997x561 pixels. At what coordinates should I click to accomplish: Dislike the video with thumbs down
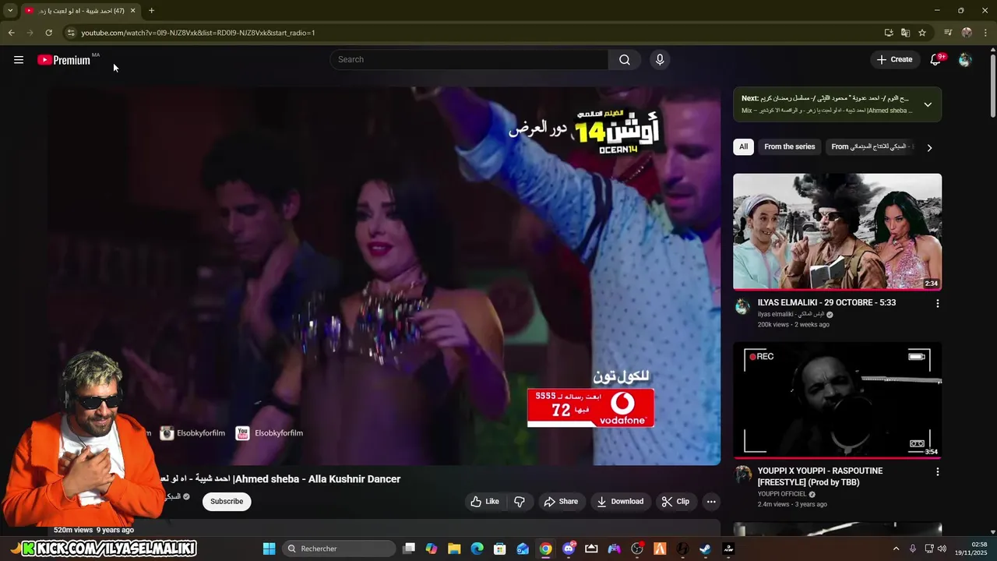[x=520, y=502]
